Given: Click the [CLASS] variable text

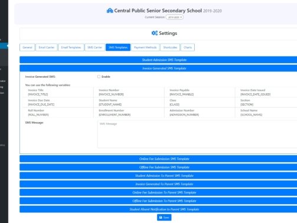Looking at the screenshot, I should coord(175,104).
